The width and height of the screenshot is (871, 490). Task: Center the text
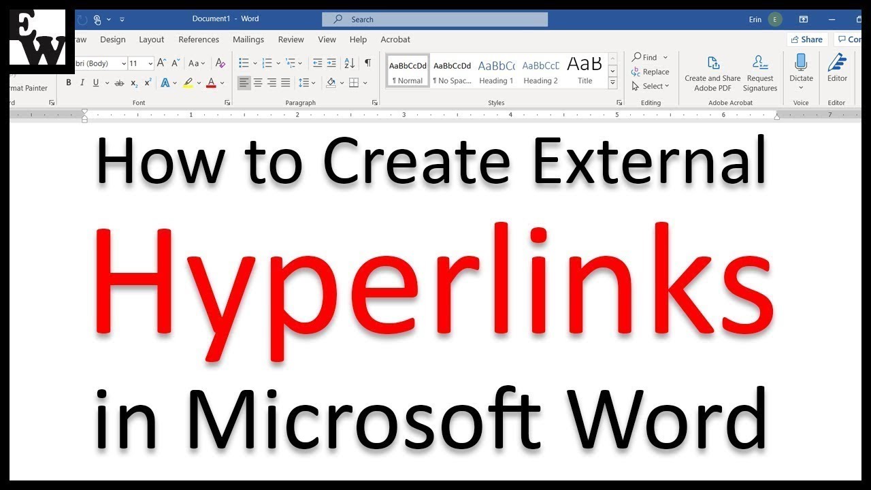point(258,83)
